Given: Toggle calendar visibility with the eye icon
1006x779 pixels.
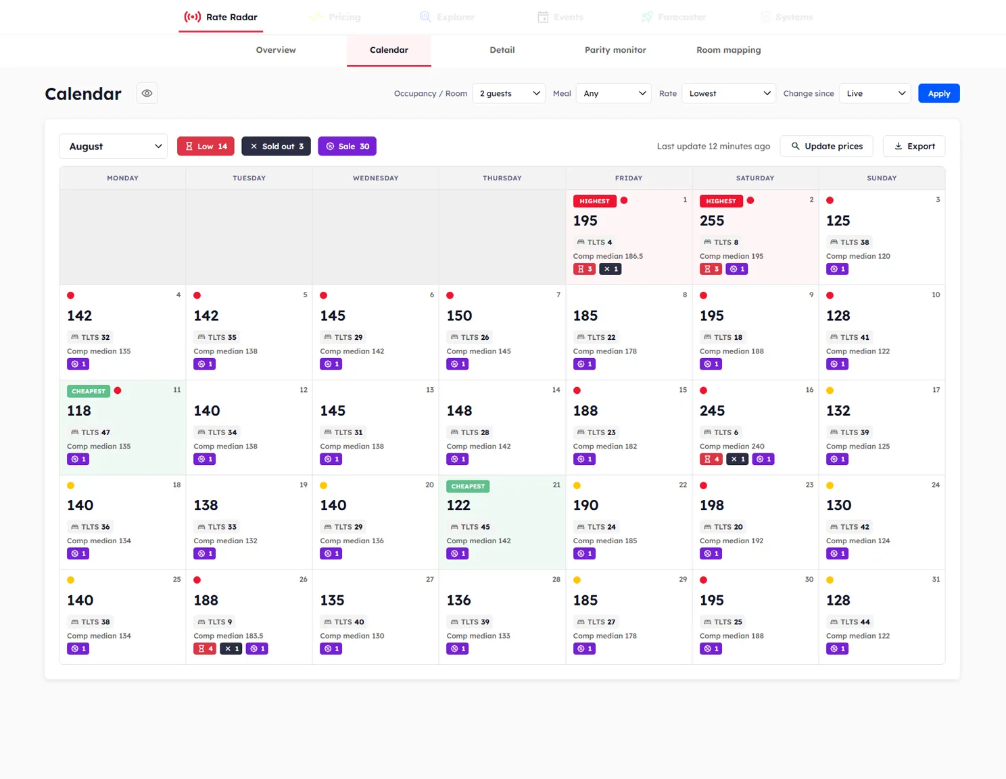Looking at the screenshot, I should [x=147, y=93].
